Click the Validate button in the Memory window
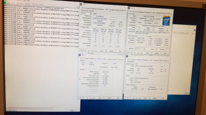This screenshot has height=115, width=206. 109,98
